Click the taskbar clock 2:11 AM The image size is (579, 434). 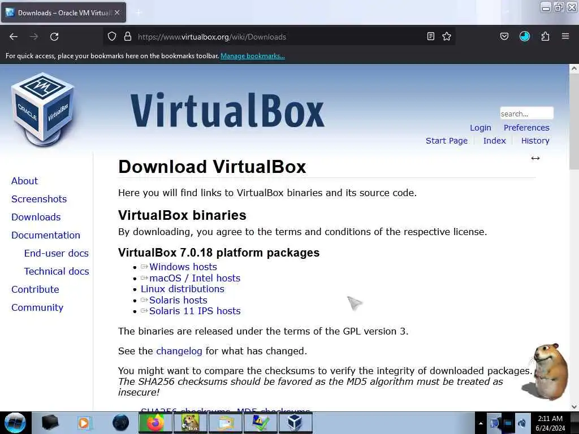click(550, 423)
